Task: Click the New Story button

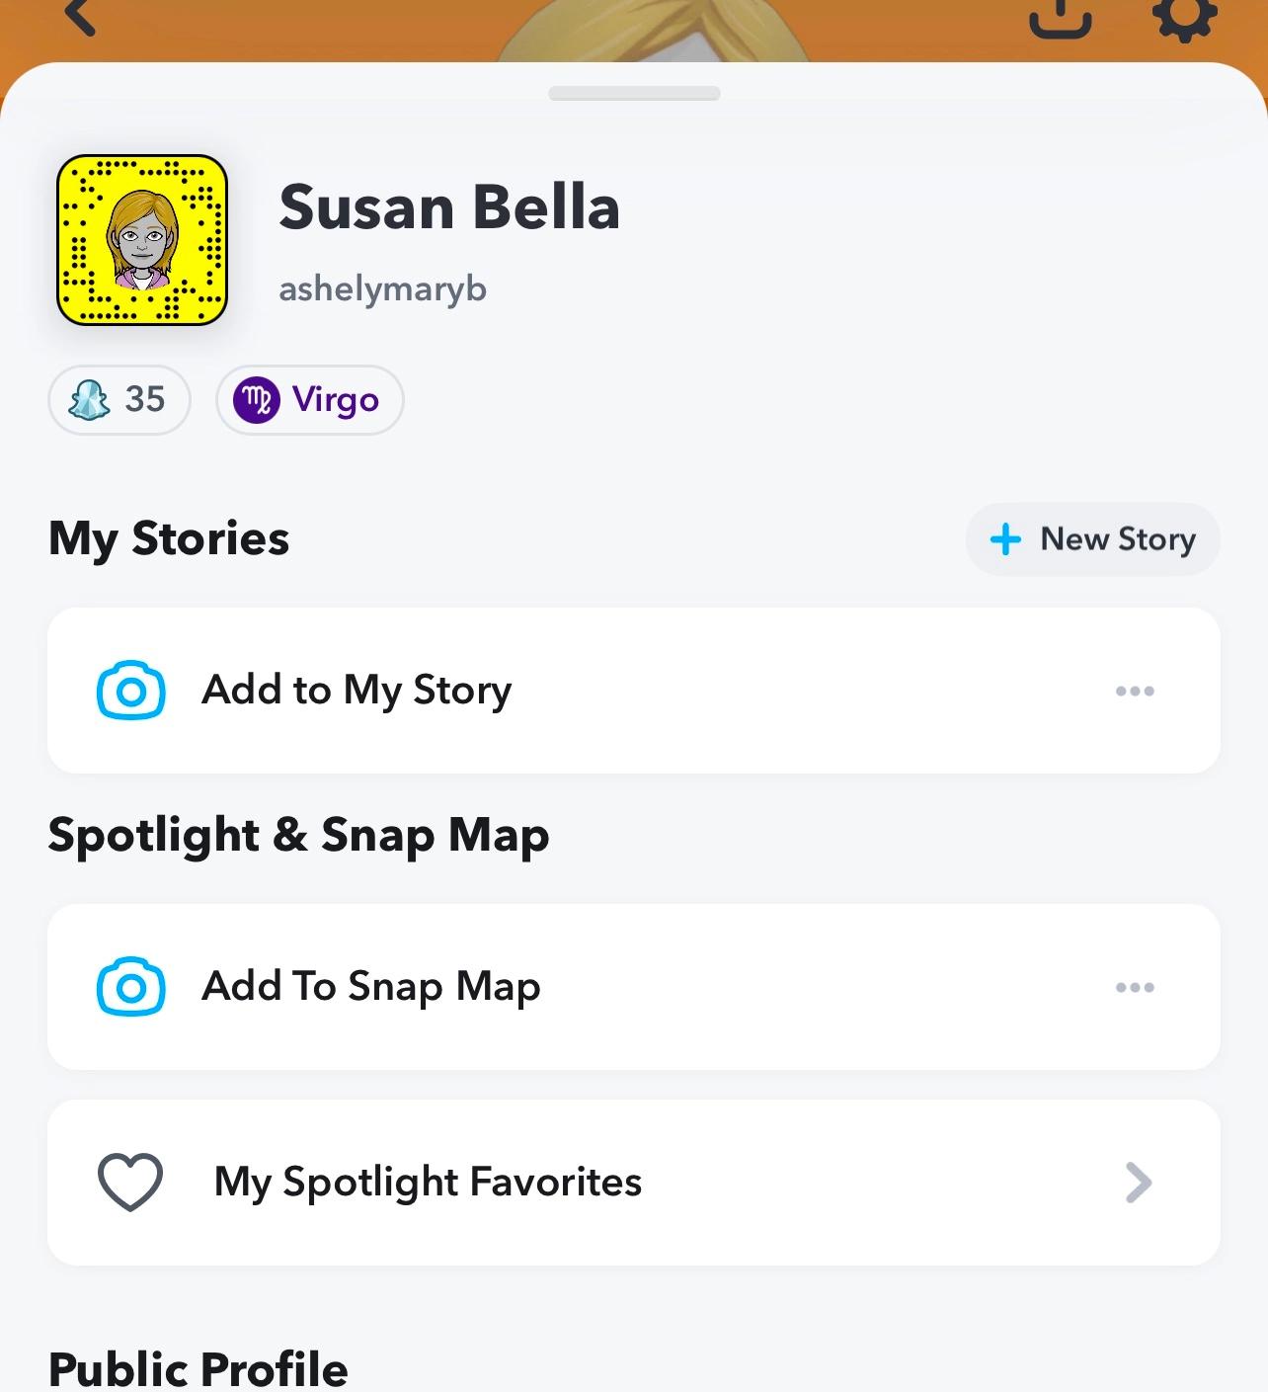Action: coord(1092,539)
